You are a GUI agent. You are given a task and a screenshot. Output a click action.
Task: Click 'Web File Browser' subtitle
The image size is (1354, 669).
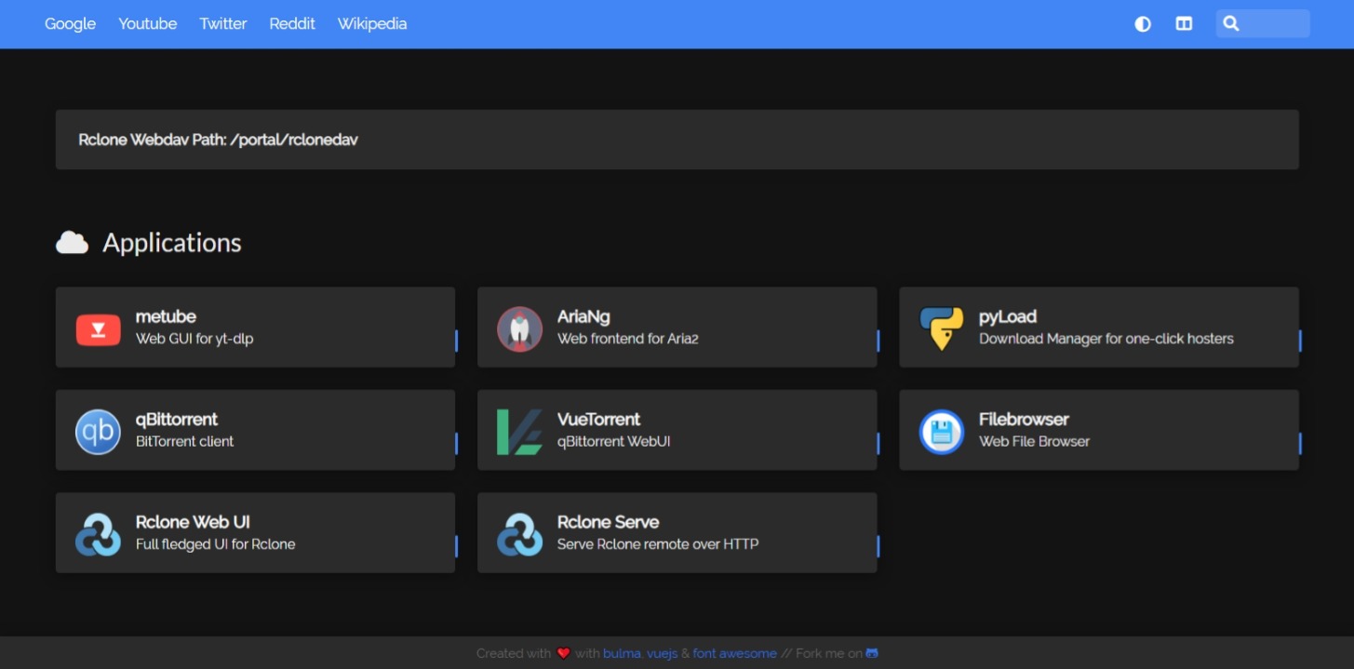pyautogui.click(x=1034, y=441)
